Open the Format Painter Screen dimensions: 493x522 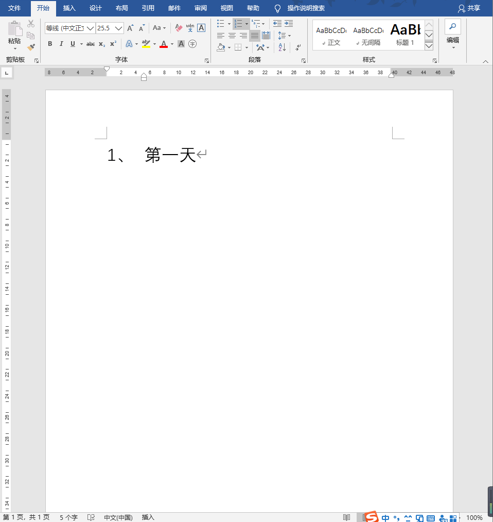tap(31, 47)
